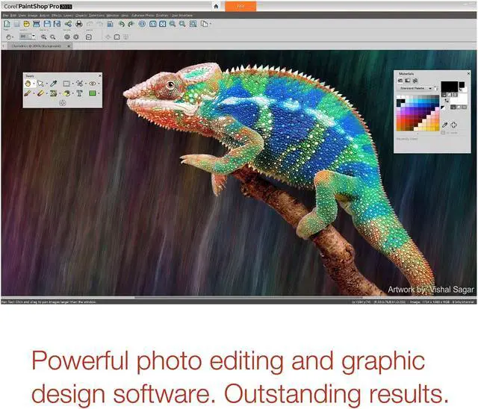This screenshot has height=409, width=478.
Task: Open the Layers menu
Action: click(68, 15)
